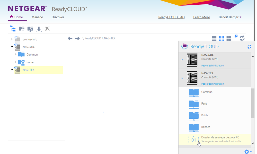Click the delete X toolbar icon
Viewport: 257px width, 154px height.
tap(47, 29)
